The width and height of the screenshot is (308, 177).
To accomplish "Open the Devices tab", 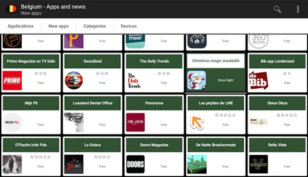I will click(129, 26).
